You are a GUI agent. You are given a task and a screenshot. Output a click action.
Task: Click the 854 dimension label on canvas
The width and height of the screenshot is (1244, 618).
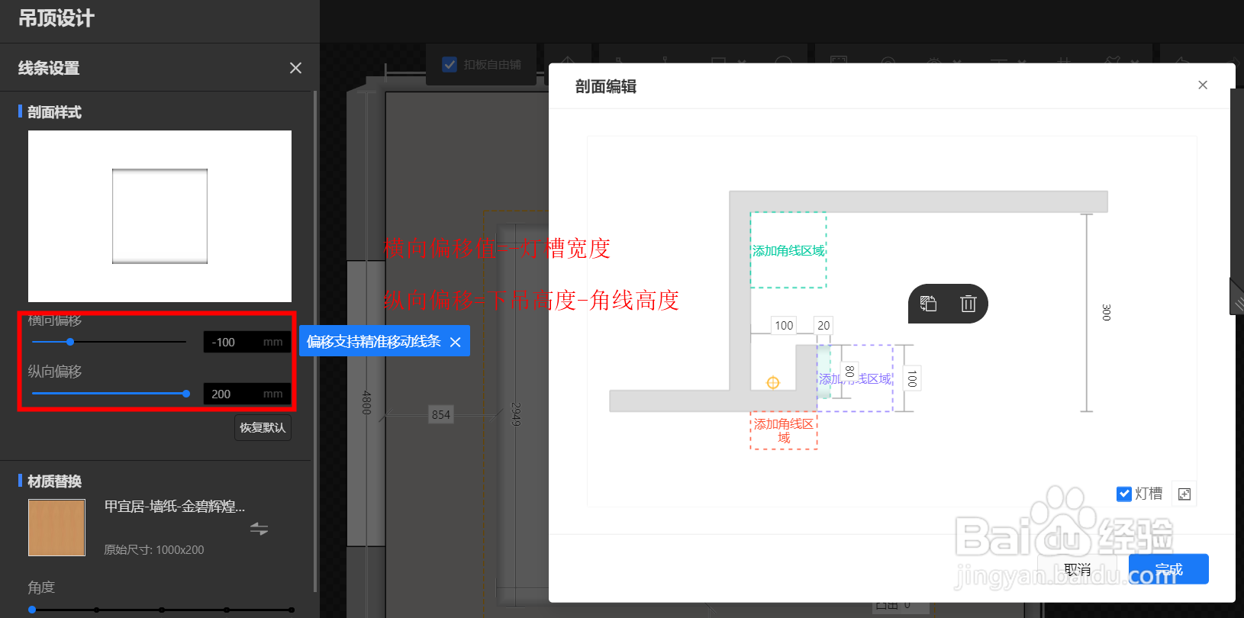[441, 415]
